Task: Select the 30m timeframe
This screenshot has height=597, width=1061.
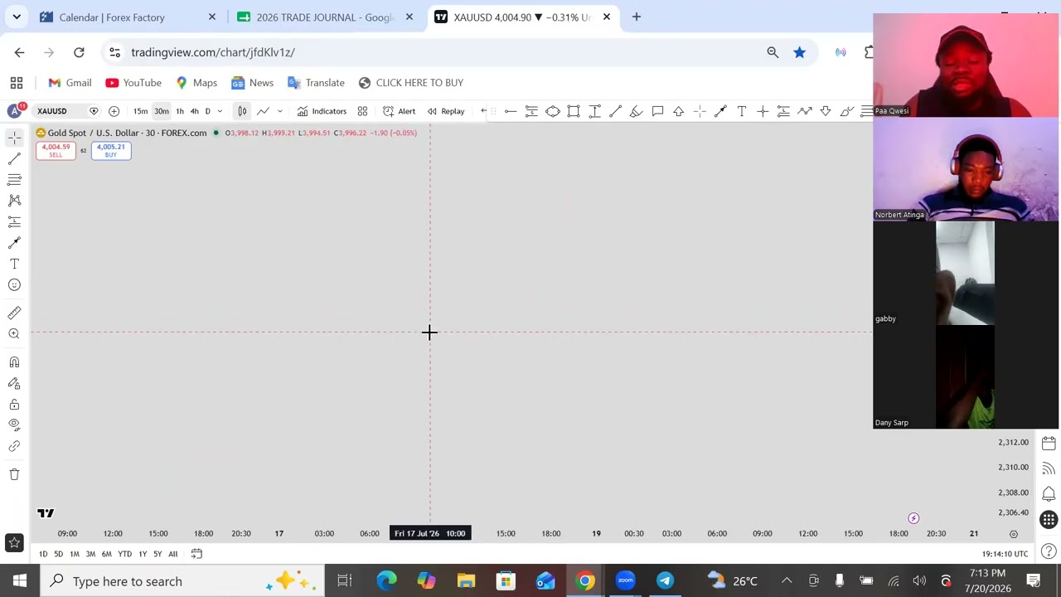Action: pos(161,111)
